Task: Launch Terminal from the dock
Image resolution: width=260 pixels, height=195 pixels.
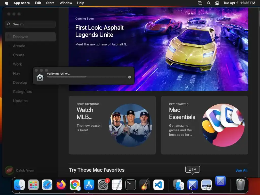Action: [x=131, y=185]
